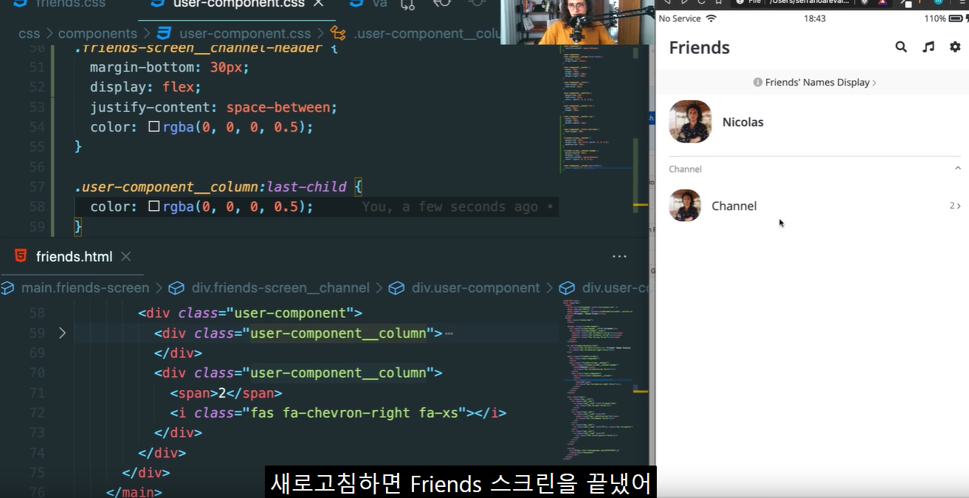This screenshot has height=498, width=969.
Task: Tap the music note icon
Action: (928, 46)
